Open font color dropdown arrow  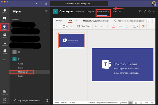(116, 26)
